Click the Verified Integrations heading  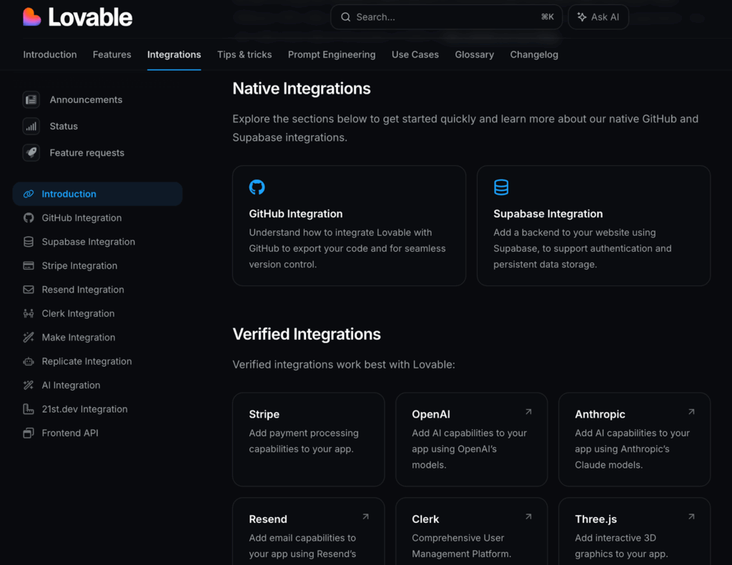click(307, 334)
